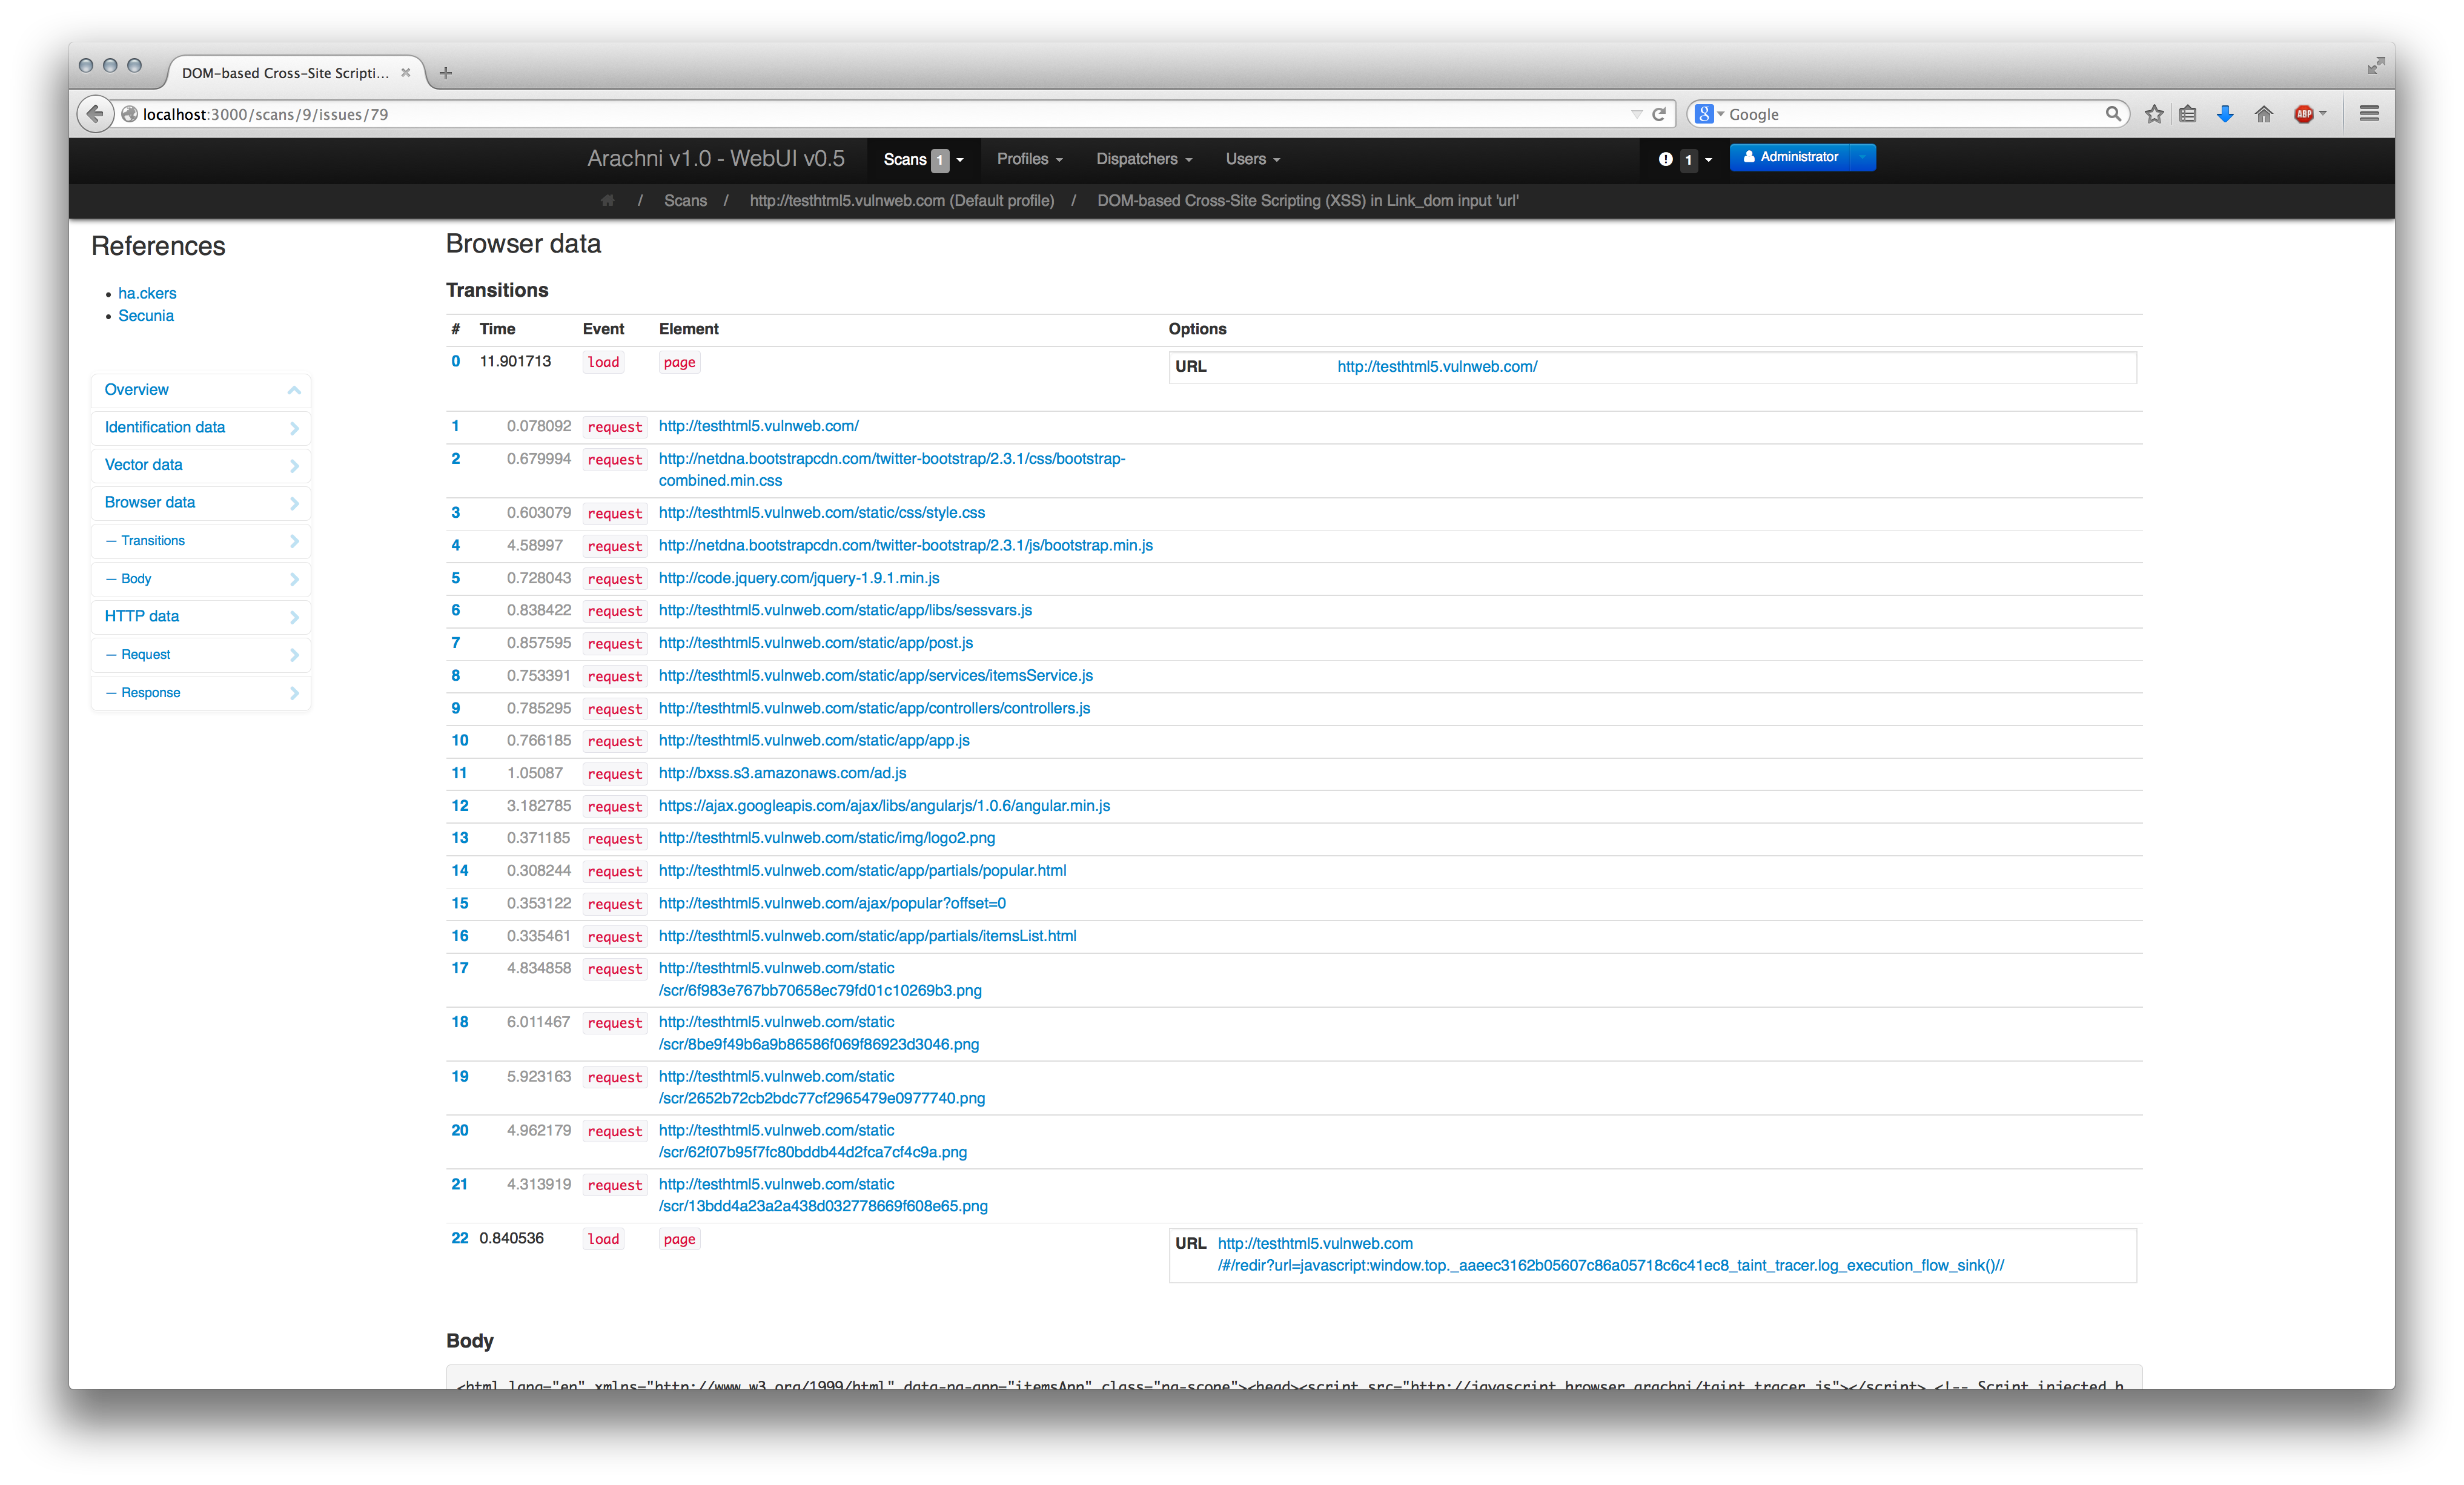
Task: Open the itemsService.js request link
Action: [875, 675]
